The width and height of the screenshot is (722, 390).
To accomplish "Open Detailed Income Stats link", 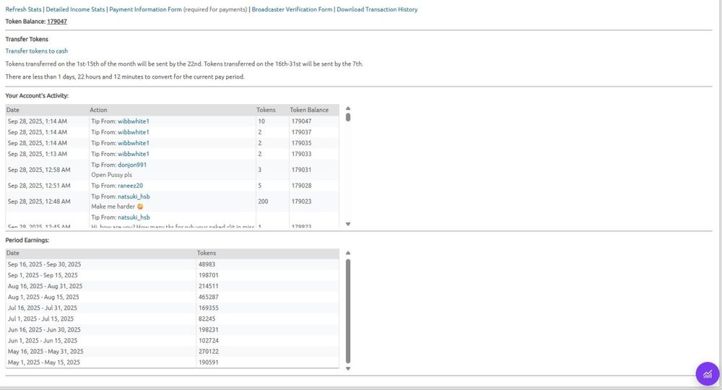I will point(75,9).
